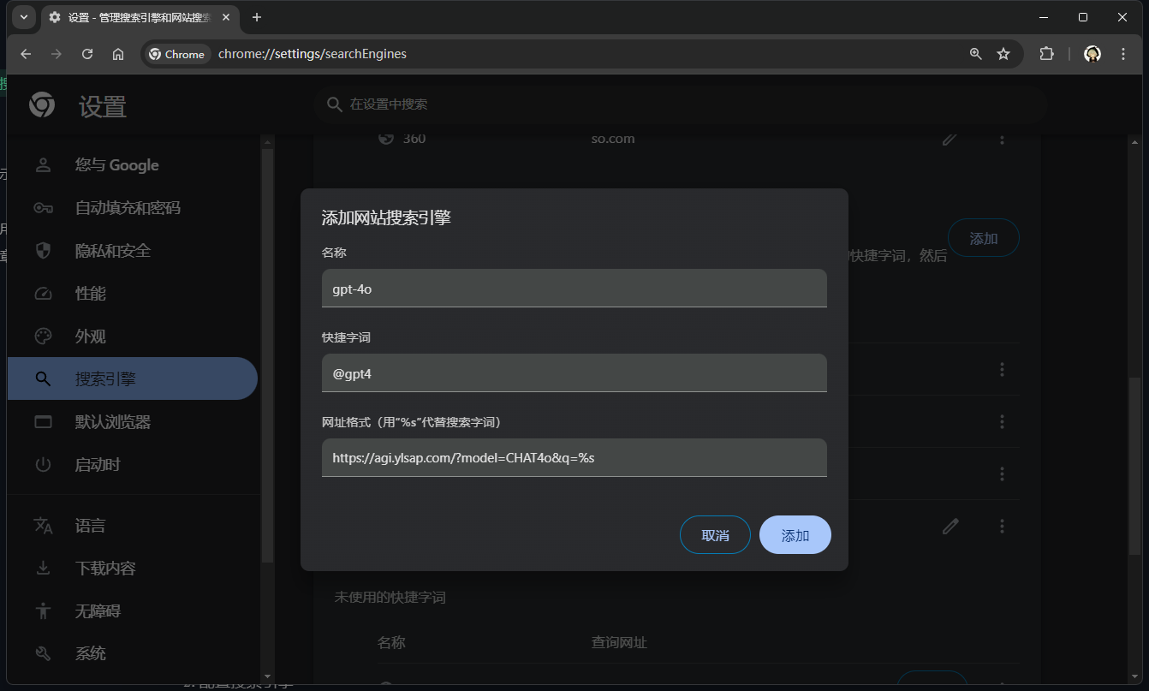The width and height of the screenshot is (1149, 691).
Task: Click the 网址格式 URL field
Action: tap(574, 458)
